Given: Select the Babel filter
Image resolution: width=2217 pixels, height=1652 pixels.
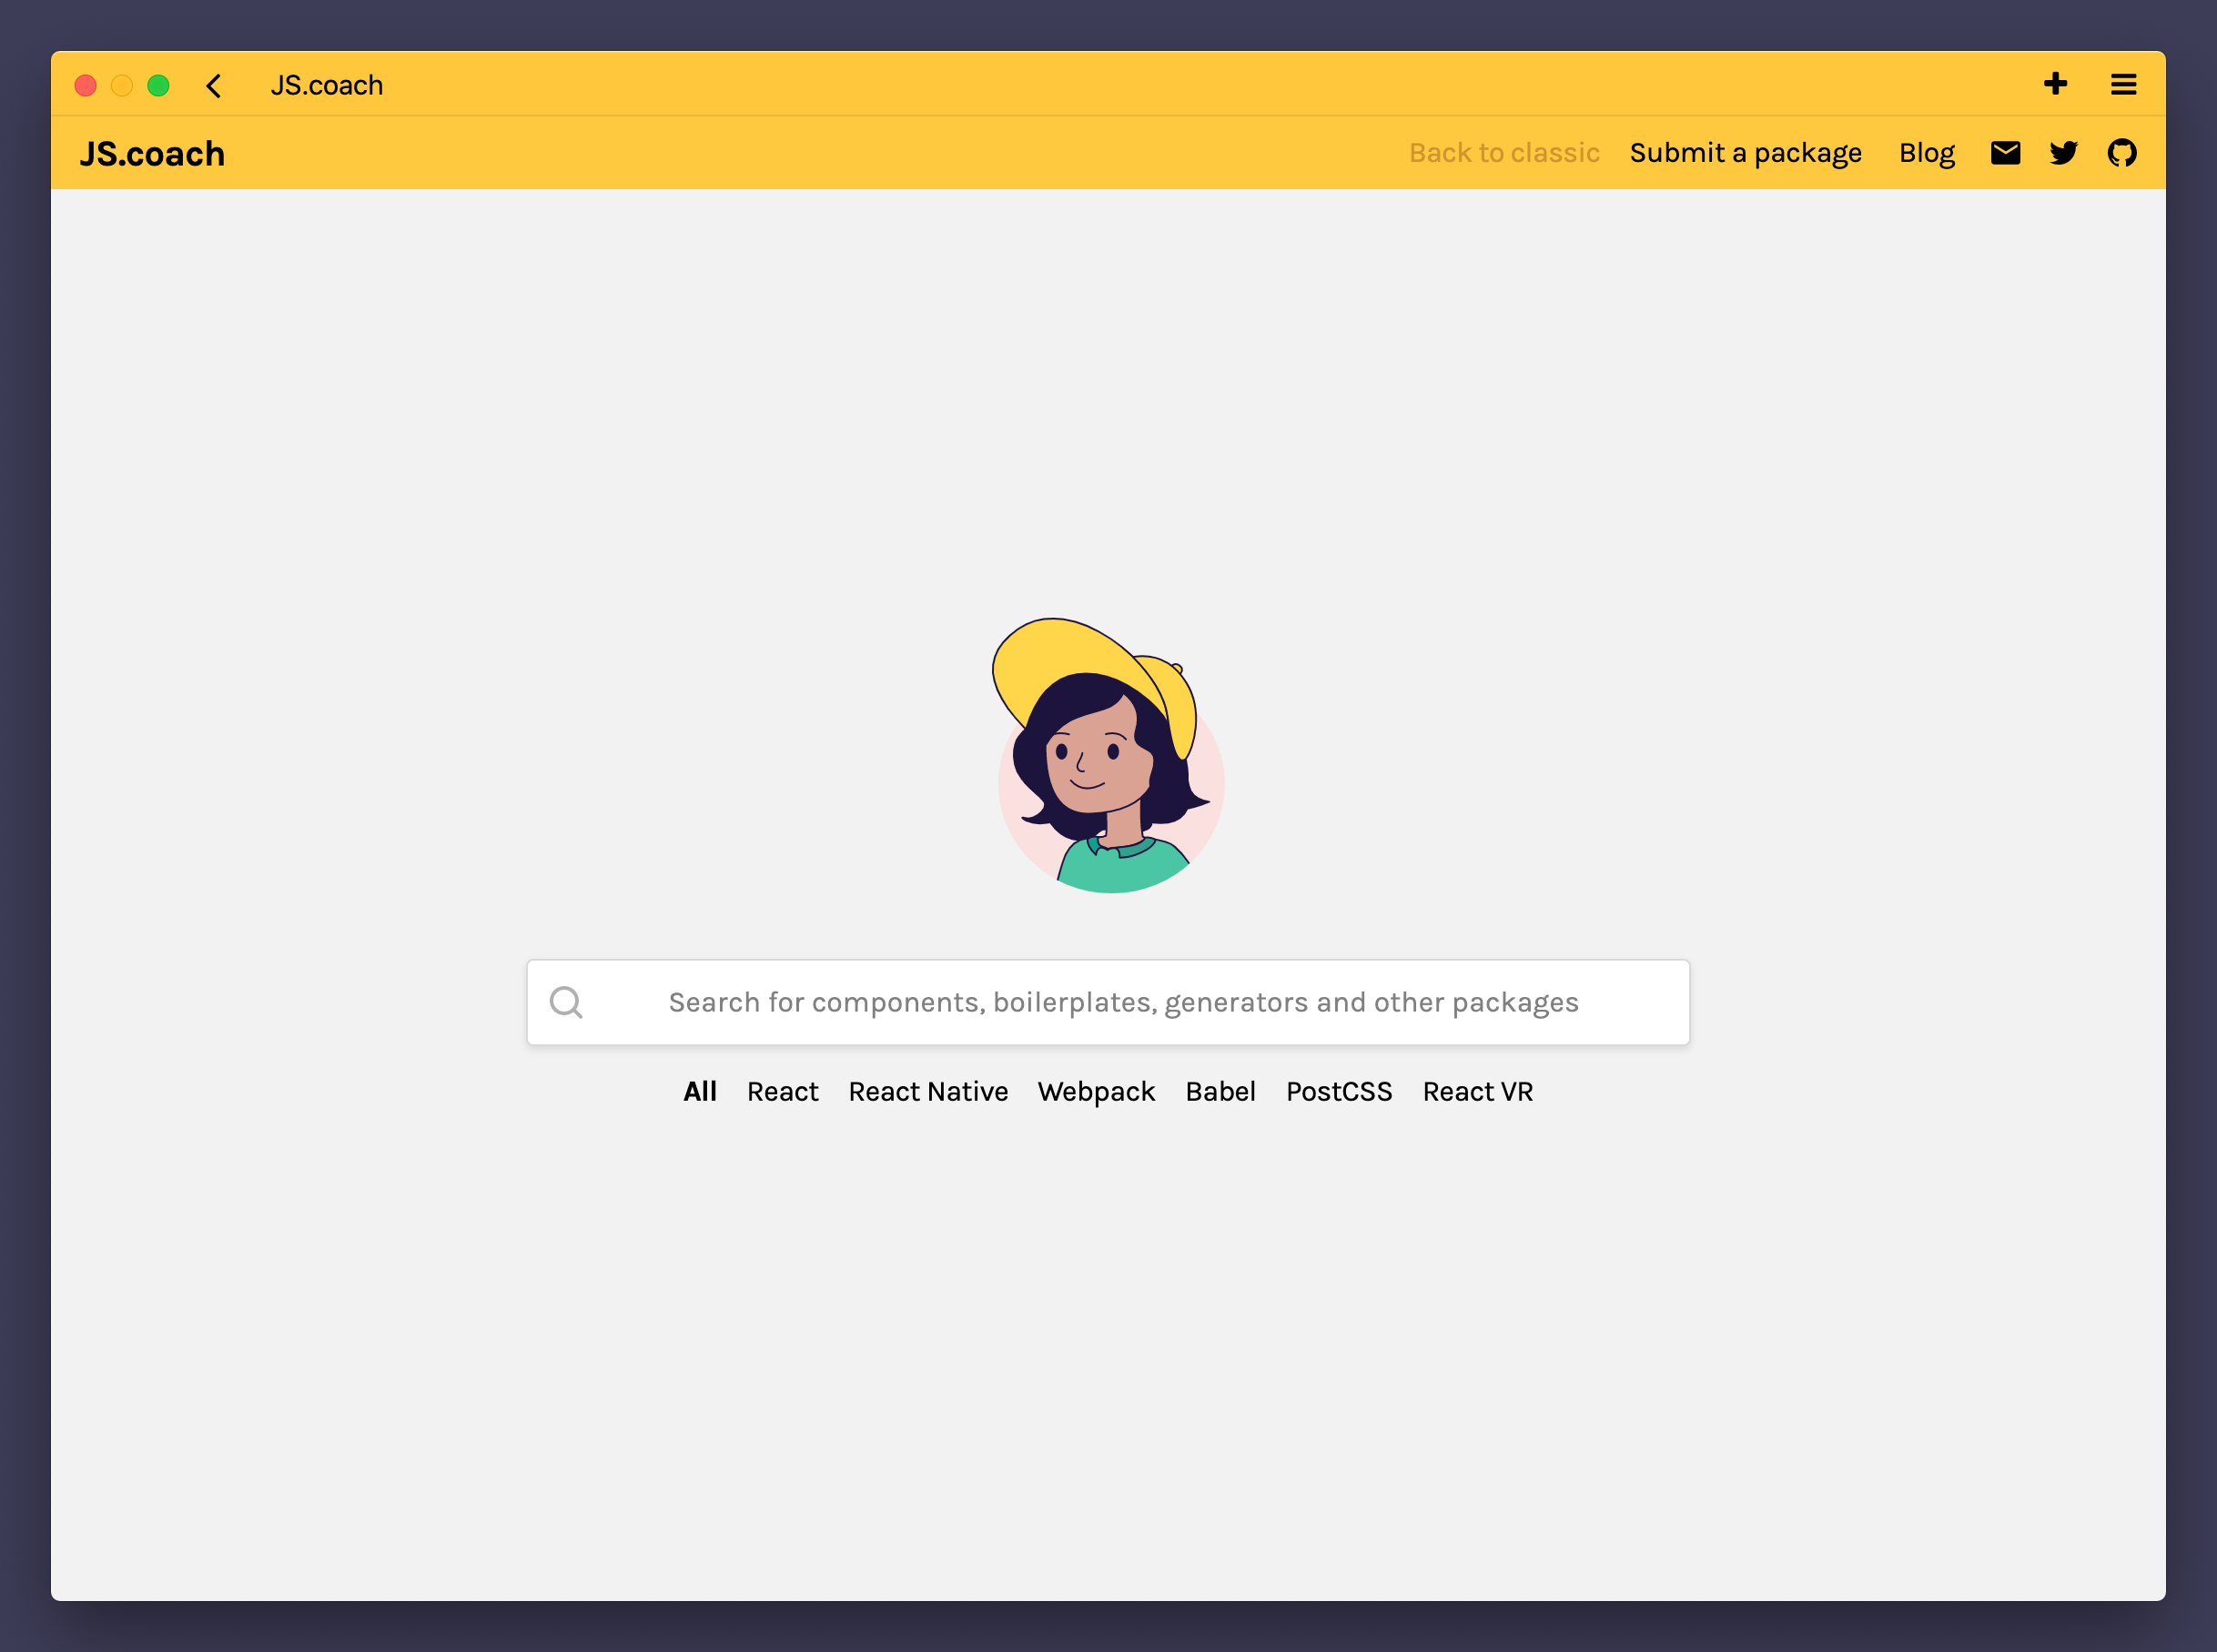Looking at the screenshot, I should (x=1220, y=1091).
